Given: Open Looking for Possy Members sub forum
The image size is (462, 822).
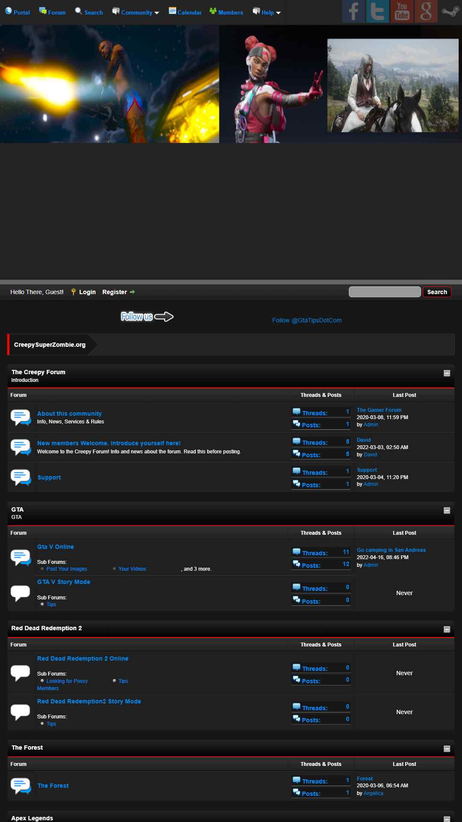Looking at the screenshot, I should pyautogui.click(x=62, y=685).
